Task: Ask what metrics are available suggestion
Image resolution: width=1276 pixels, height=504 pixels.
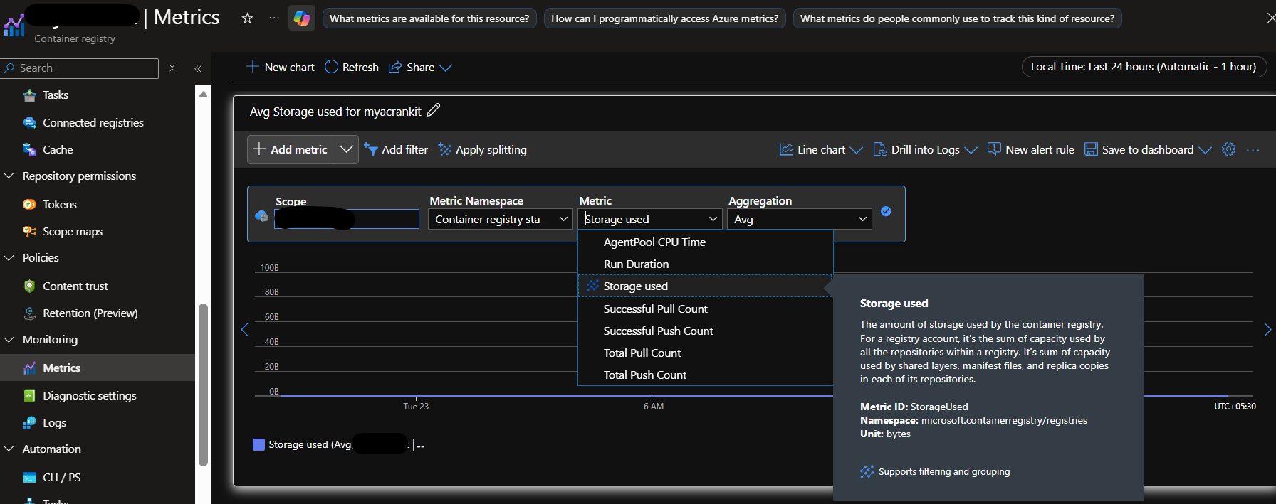Action: (429, 18)
